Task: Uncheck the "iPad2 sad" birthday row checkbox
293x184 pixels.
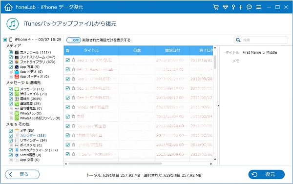Action: tap(68, 107)
